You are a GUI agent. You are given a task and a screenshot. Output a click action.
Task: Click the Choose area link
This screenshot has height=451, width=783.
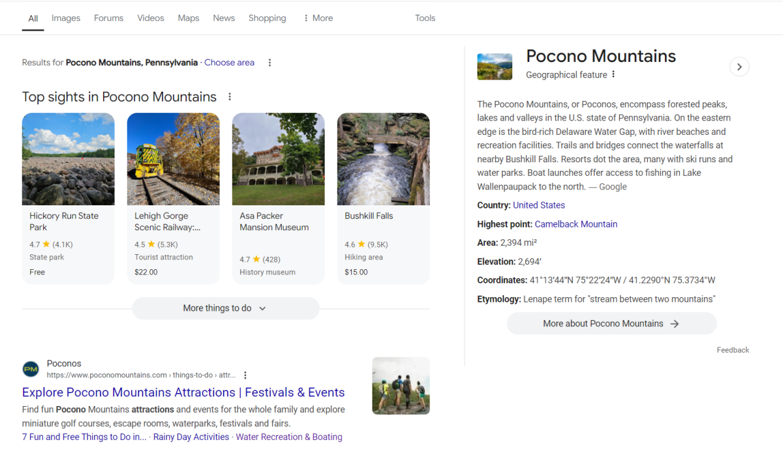229,63
